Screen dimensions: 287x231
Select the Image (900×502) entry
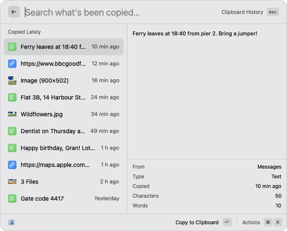tap(64, 81)
